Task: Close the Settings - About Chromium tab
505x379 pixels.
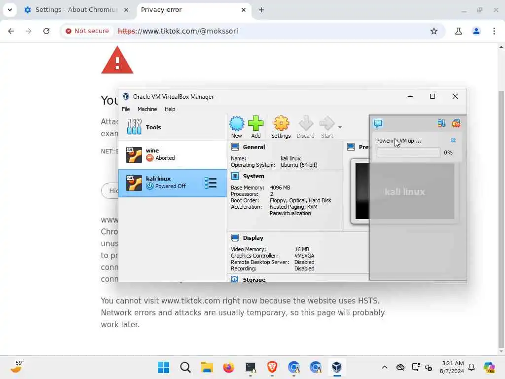Action: 126,10
